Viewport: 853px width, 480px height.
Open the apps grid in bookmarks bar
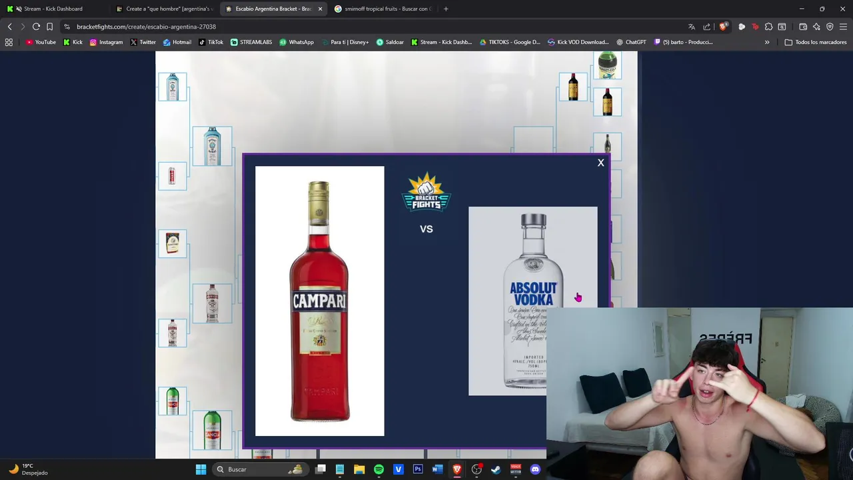tap(9, 42)
